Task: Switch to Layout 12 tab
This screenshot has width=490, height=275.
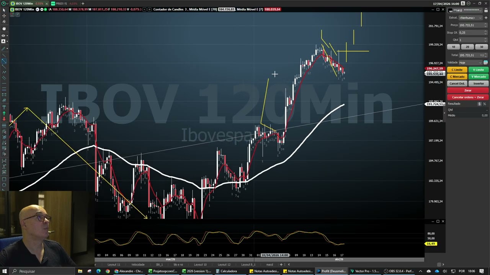Action: click(x=224, y=265)
